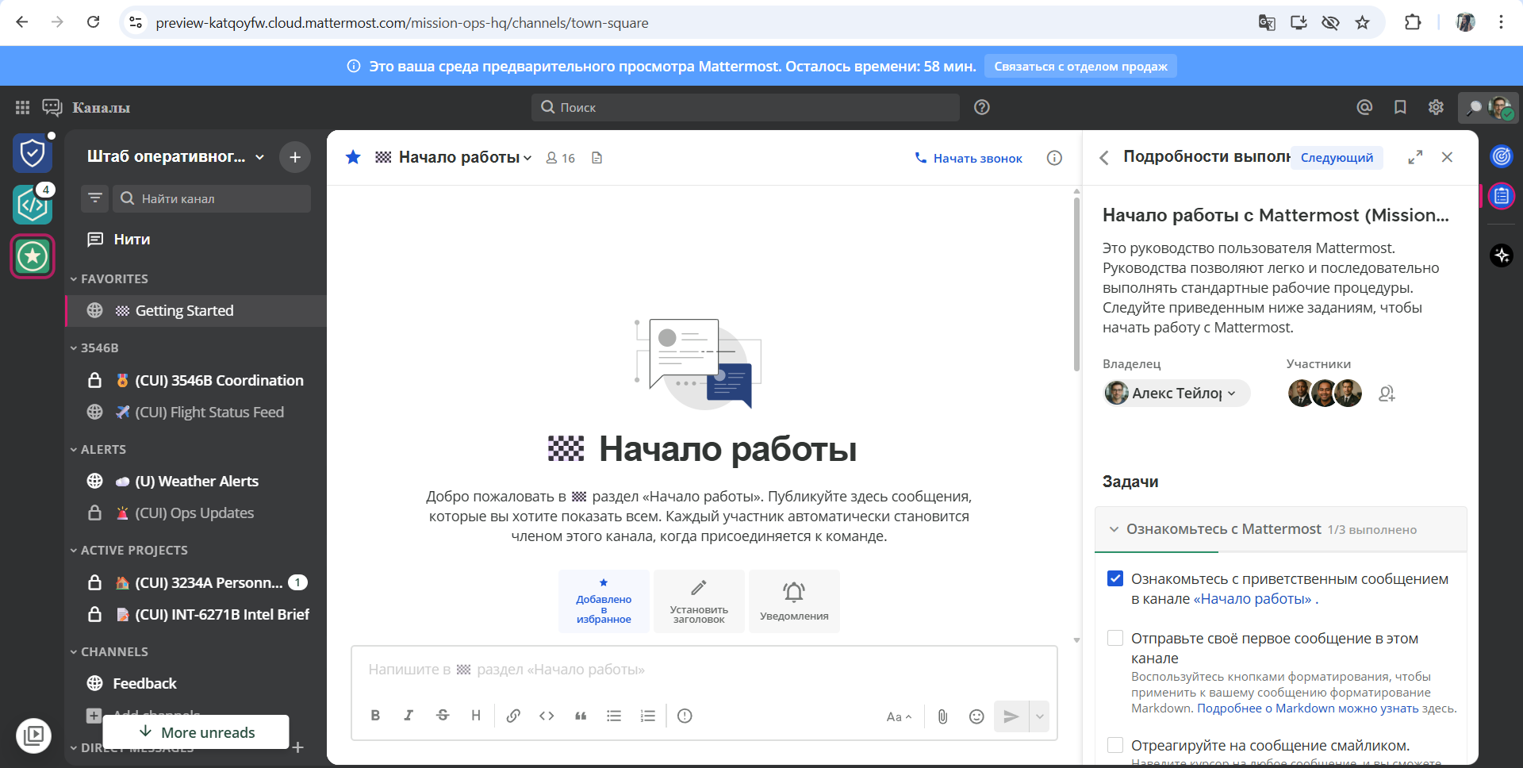Collapse the Ознакомьтесь с Mattermost section
The height and width of the screenshot is (768, 1523).
tap(1114, 528)
